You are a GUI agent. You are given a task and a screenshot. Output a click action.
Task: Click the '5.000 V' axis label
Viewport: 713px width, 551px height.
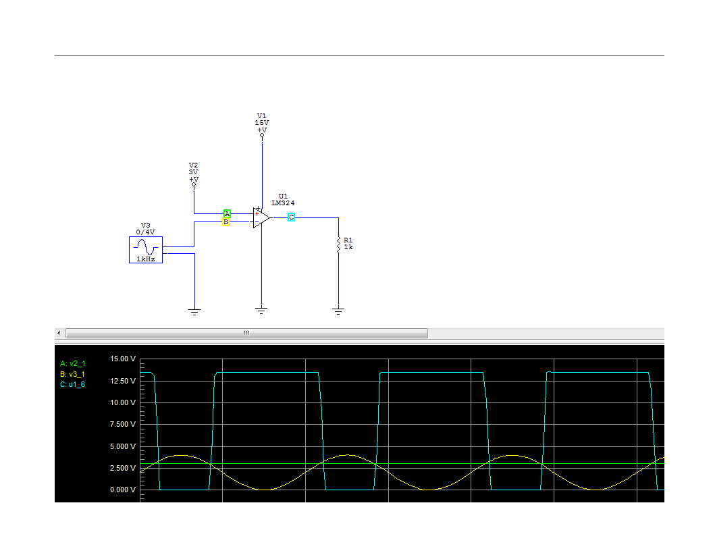coord(123,446)
